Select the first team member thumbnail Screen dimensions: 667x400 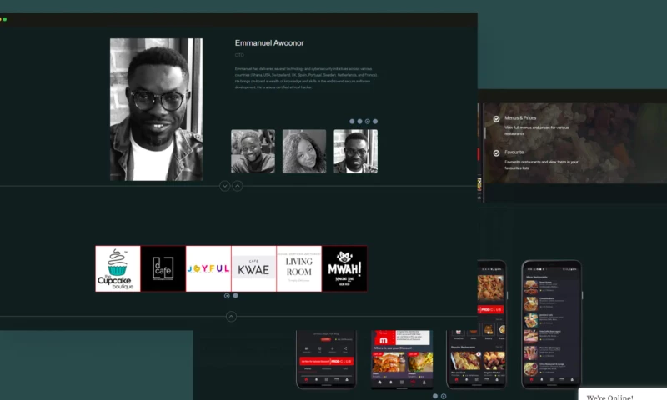click(253, 151)
